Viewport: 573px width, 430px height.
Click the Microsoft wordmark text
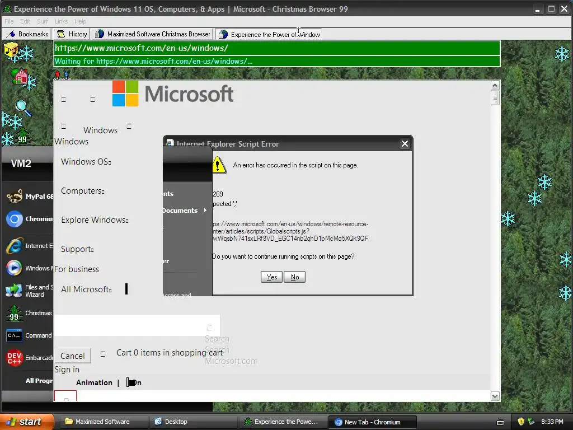[189, 94]
